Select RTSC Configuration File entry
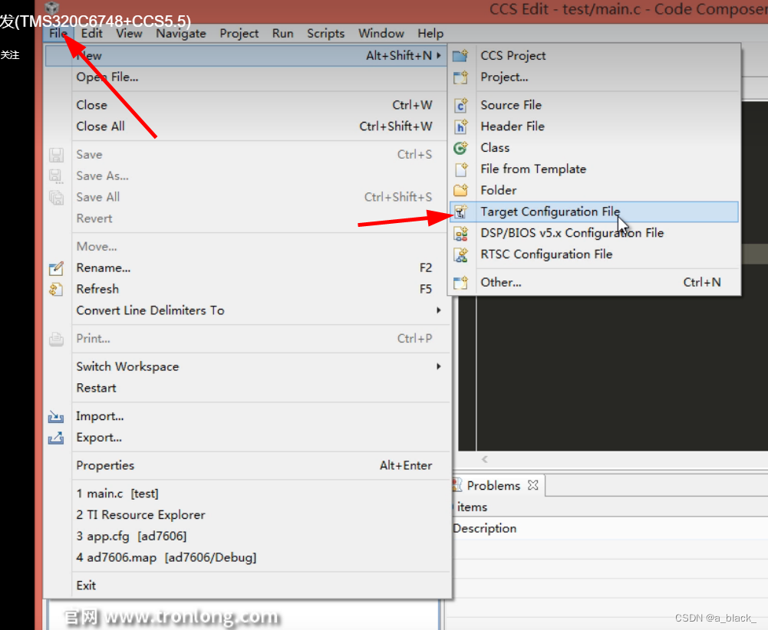Viewport: 768px width, 630px height. tap(594, 254)
